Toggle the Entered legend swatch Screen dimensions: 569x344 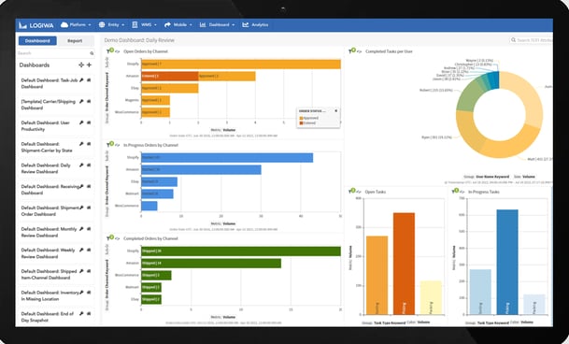(301, 123)
